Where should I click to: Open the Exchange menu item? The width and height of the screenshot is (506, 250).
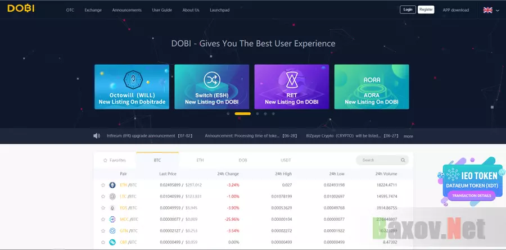[93, 10]
